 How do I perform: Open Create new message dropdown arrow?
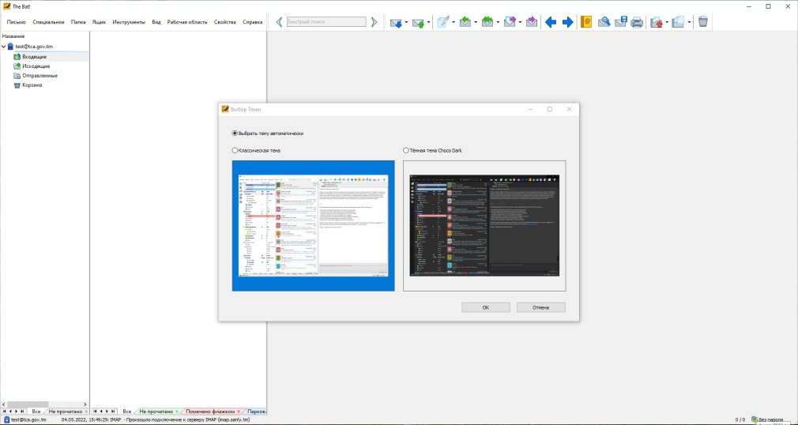(454, 22)
